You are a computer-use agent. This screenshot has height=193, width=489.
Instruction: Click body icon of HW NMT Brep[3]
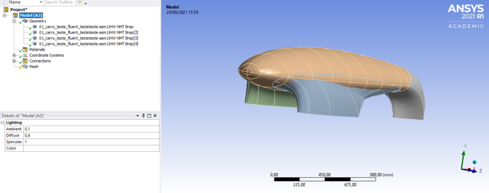tap(35, 38)
